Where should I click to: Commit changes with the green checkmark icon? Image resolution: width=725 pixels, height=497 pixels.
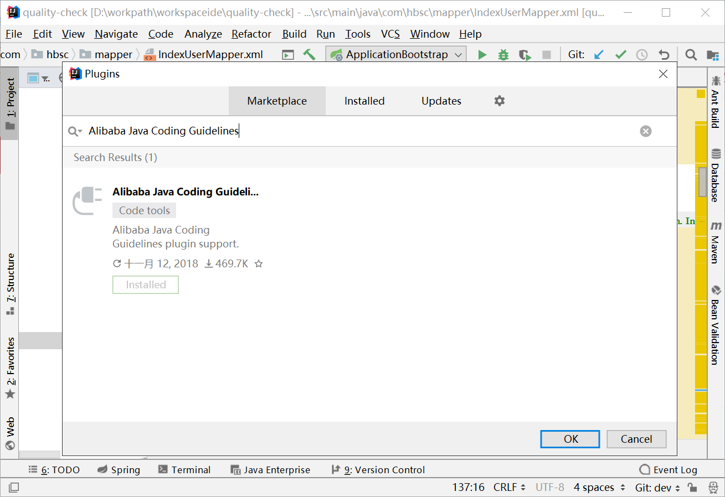coord(621,55)
